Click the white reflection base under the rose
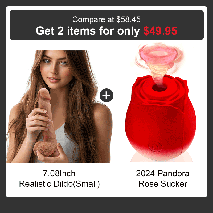The width and height of the screenshot is (213, 213). [162, 158]
